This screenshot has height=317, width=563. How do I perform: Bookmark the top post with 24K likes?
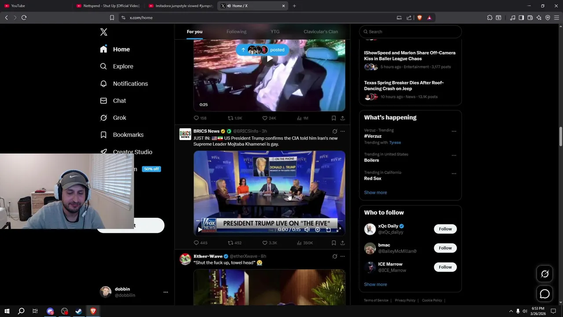[x=334, y=118]
